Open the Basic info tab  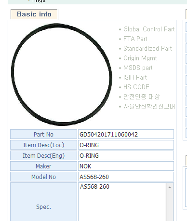coord(34,14)
